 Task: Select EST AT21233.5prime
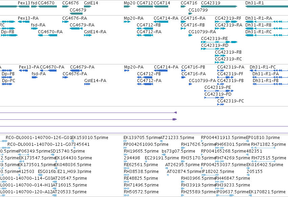161,141
